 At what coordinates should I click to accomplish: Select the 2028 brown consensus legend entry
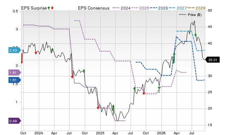[196, 8]
